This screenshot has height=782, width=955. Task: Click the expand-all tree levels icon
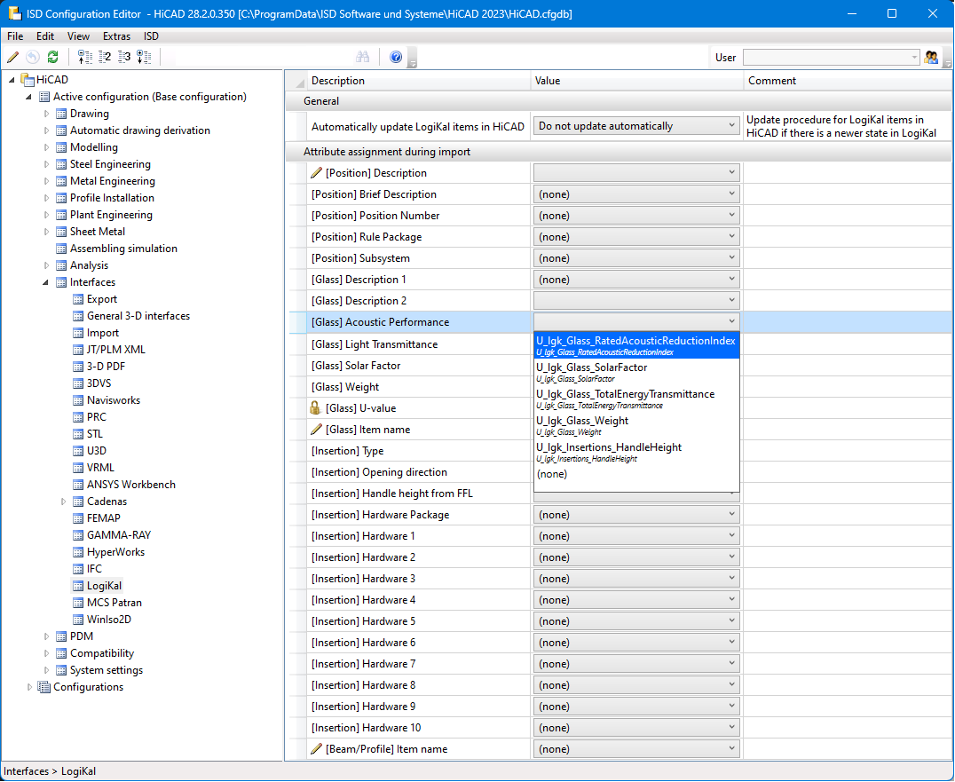coord(144,57)
